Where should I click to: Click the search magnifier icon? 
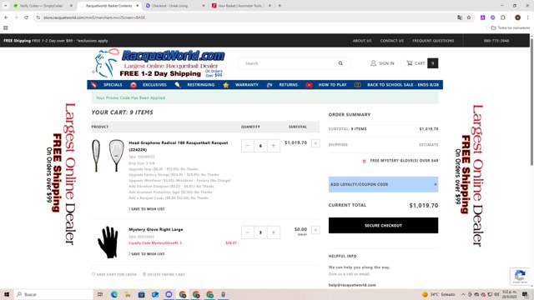[340, 63]
